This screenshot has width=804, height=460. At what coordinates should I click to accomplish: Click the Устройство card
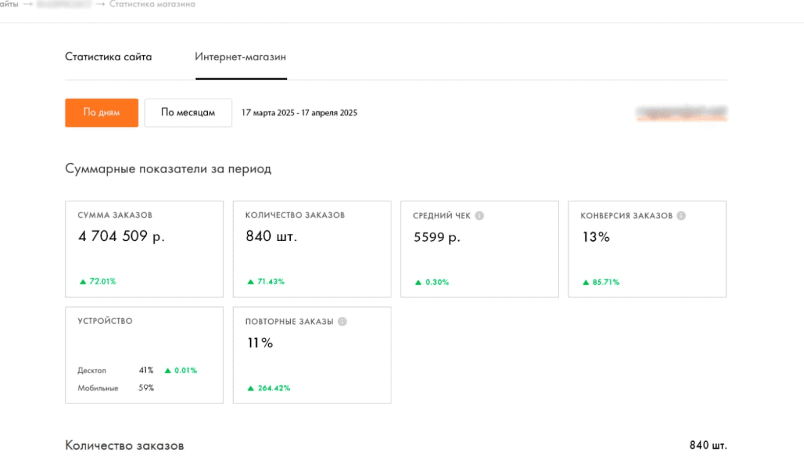tap(144, 355)
